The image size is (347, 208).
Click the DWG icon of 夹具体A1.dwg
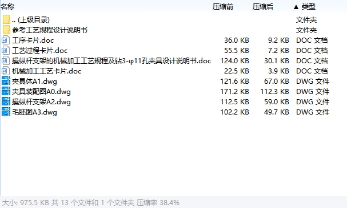point(6,81)
